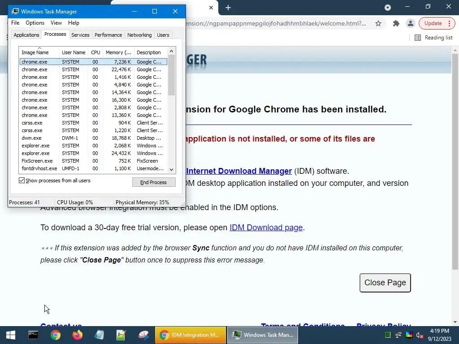Launch Command Prompt from the taskbar
This screenshot has height=344, width=459.
[33, 335]
